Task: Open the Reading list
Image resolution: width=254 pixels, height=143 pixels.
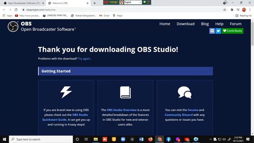Action: point(243,15)
